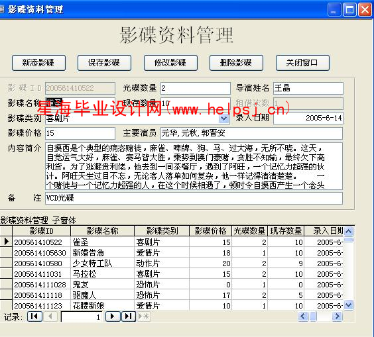Click 修改影碟 button

(x=170, y=63)
